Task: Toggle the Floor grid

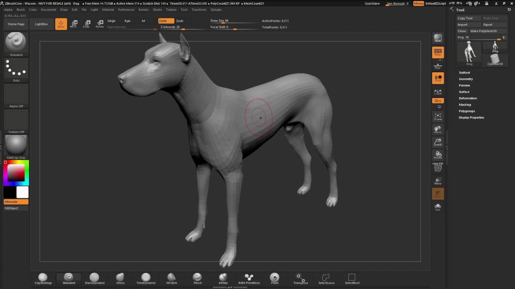Action: [438, 66]
